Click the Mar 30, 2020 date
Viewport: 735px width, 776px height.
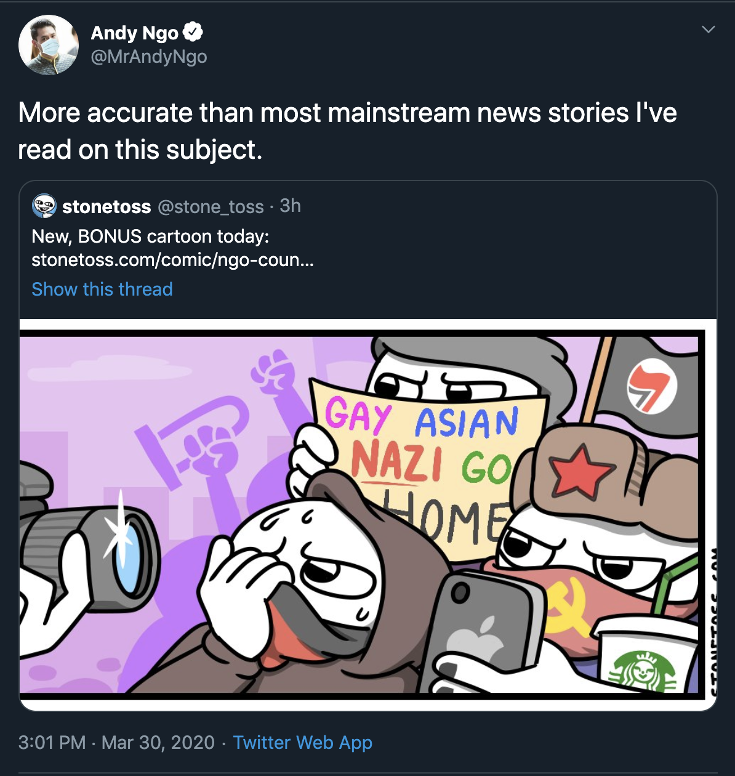coord(158,742)
